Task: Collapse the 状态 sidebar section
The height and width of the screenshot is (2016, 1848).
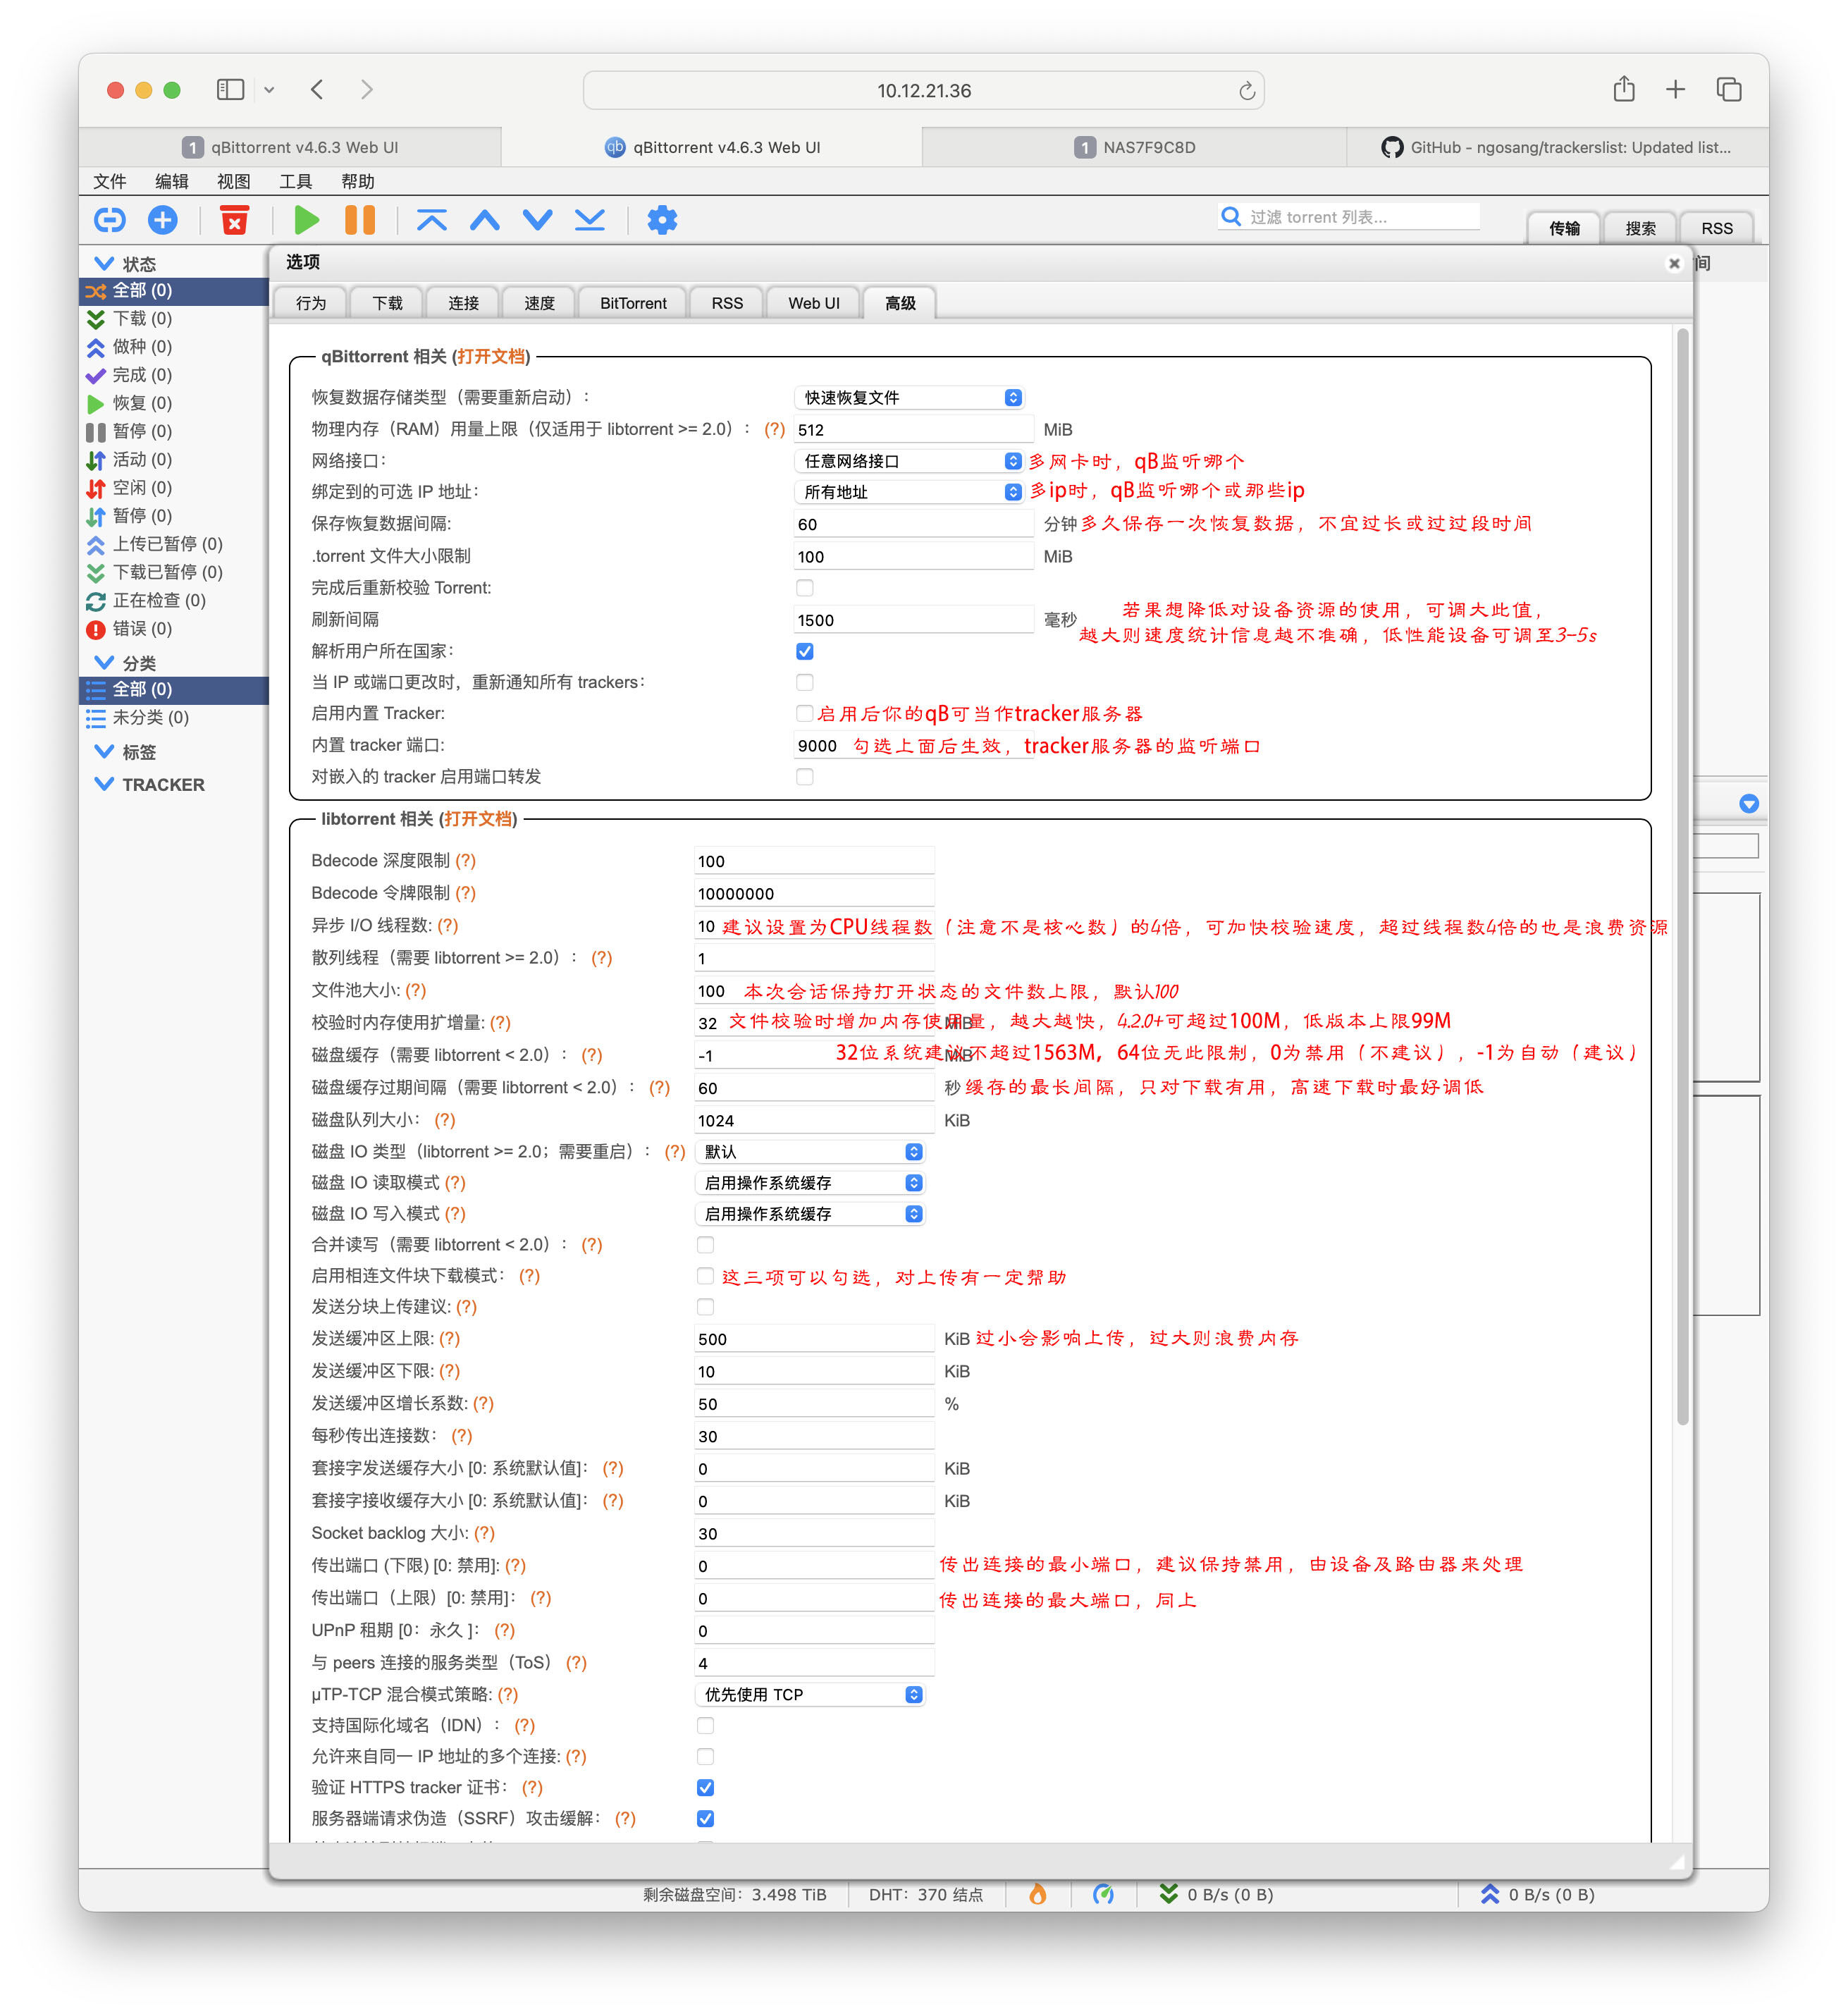Action: coord(104,263)
